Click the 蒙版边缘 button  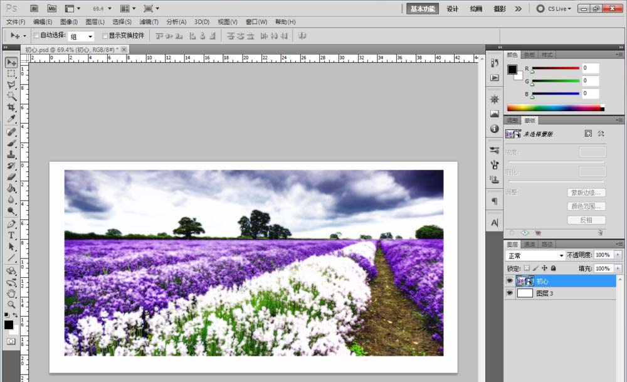click(x=586, y=193)
